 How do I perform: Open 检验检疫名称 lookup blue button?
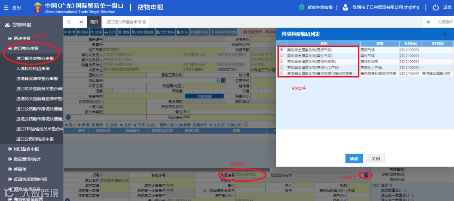(366, 175)
